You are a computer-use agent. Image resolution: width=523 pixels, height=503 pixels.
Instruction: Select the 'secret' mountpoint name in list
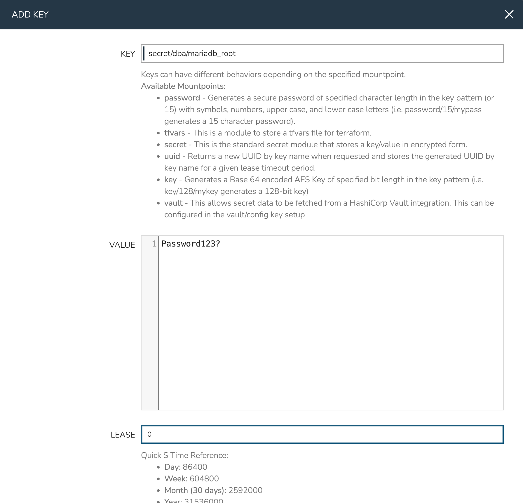click(175, 145)
